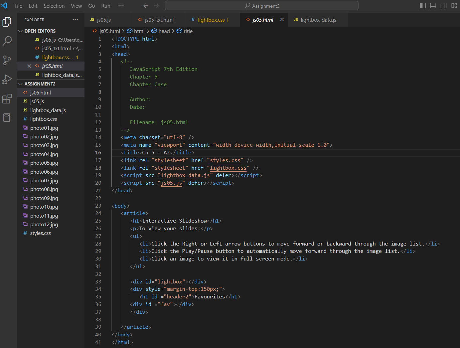Click line number 33 in the gutter
The image size is (460, 348).
(x=98, y=282)
